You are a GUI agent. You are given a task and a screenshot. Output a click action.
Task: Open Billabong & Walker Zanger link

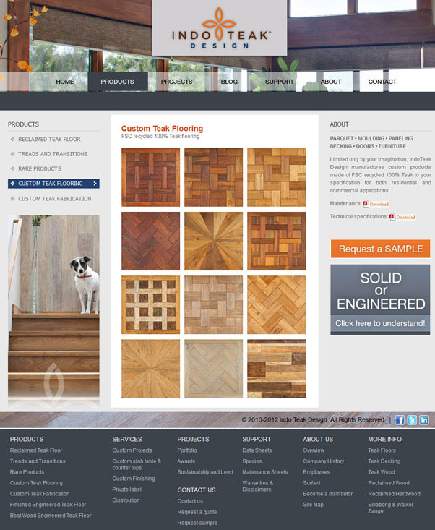coord(391,508)
